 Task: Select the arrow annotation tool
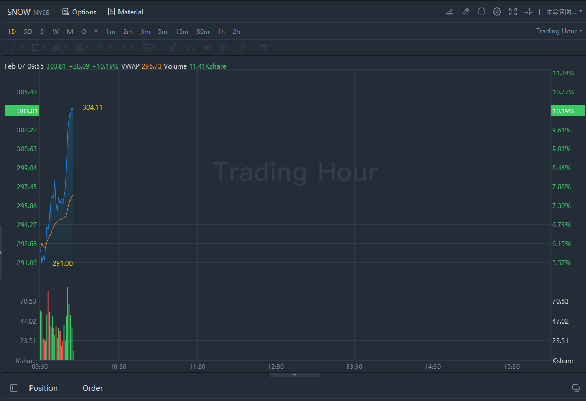click(101, 47)
